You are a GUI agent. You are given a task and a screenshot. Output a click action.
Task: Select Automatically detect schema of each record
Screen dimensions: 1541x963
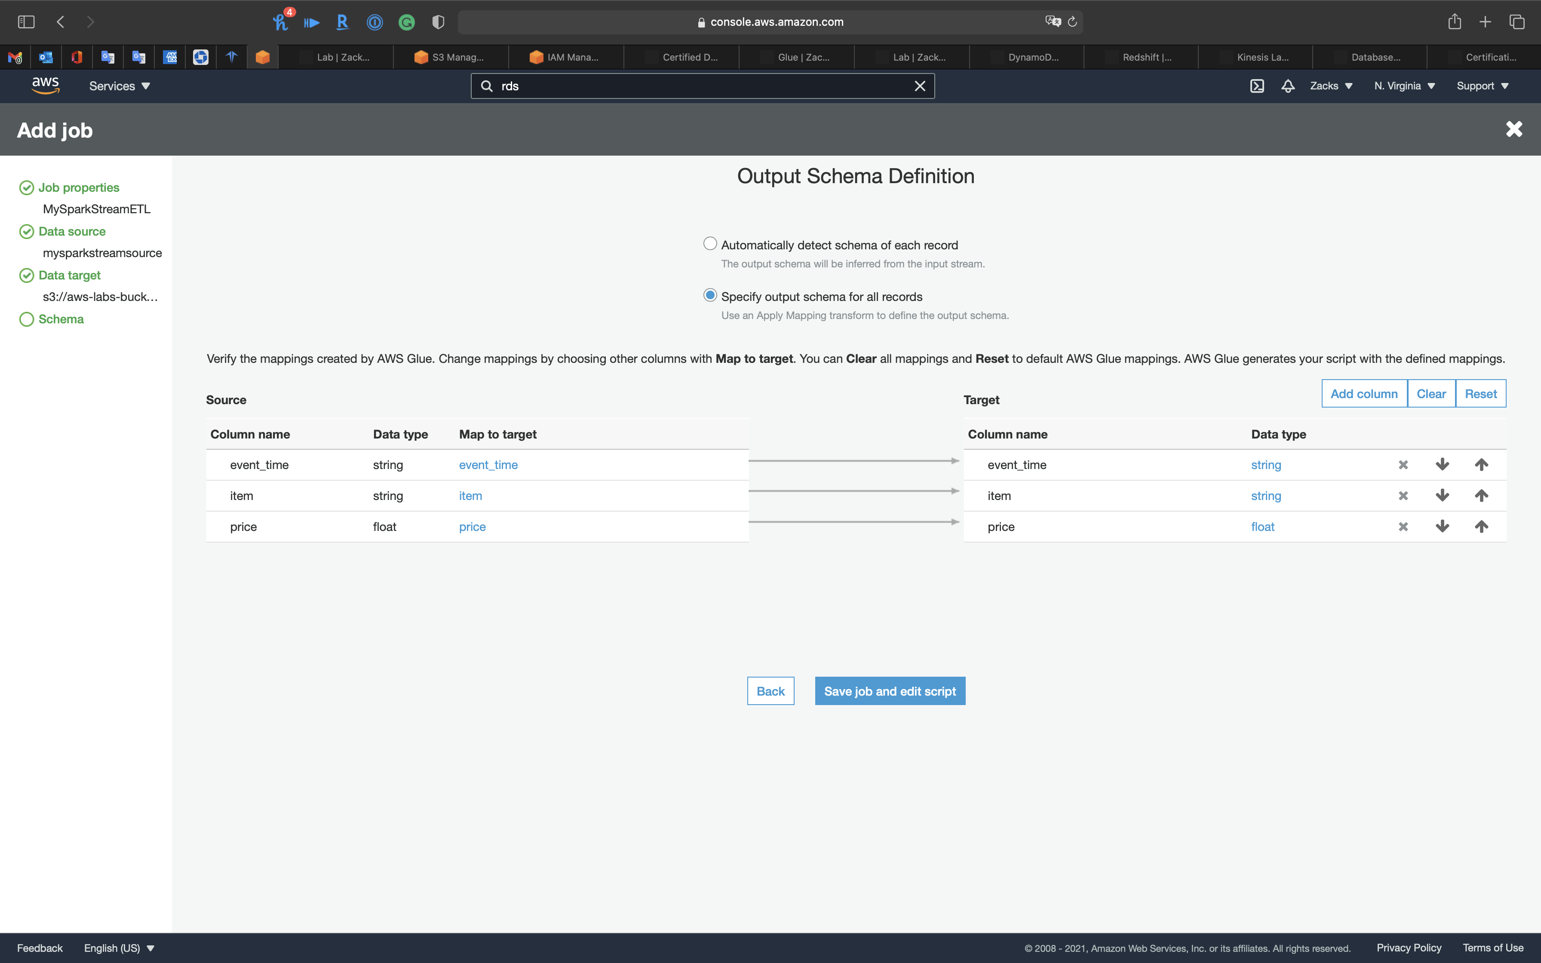click(x=709, y=244)
